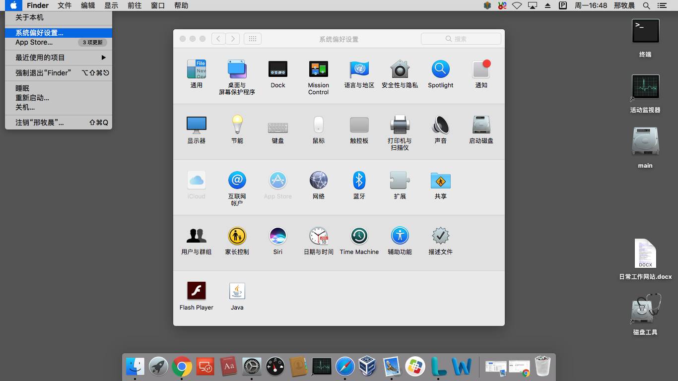
Task: Go back in System Preferences toolbar
Action: tap(218, 39)
